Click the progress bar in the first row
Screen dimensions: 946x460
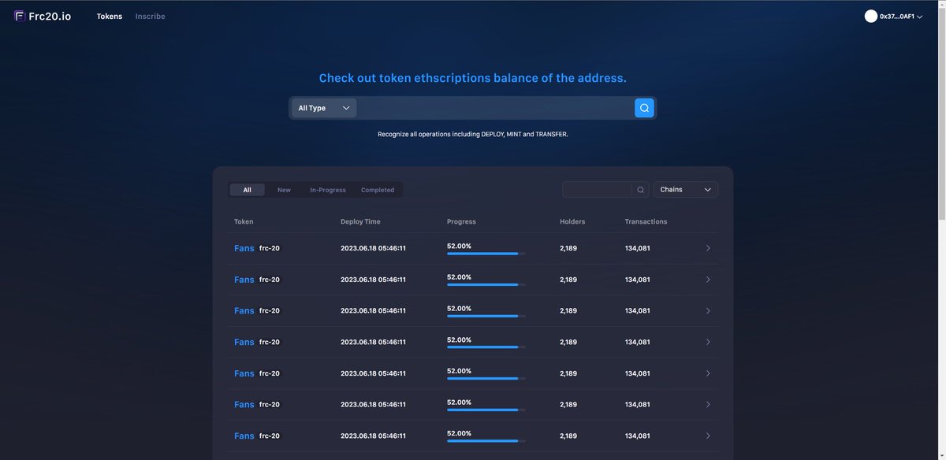[486, 254]
